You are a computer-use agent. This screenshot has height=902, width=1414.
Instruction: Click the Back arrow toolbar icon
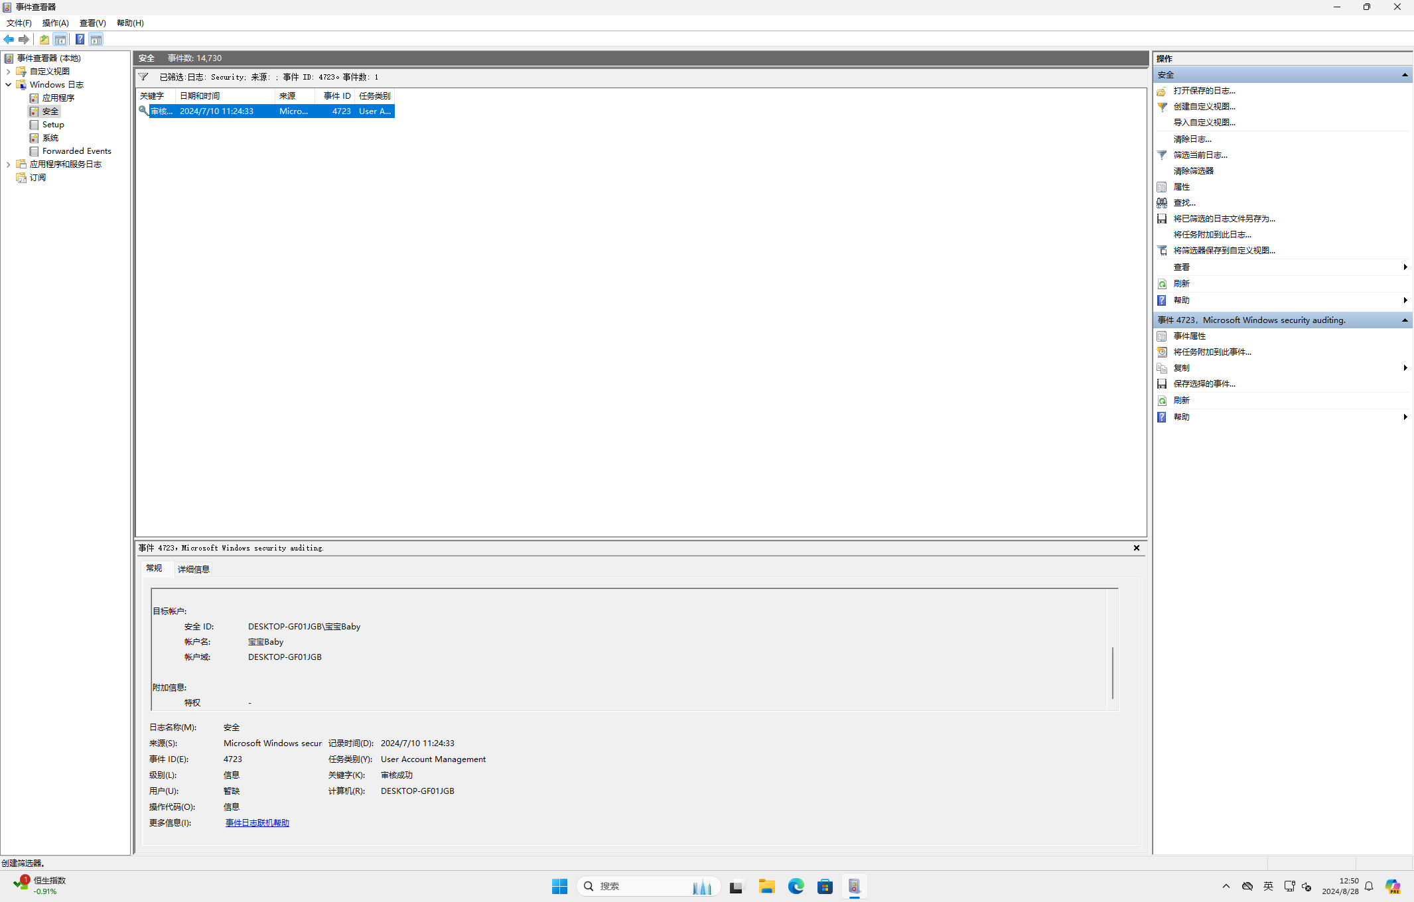click(9, 40)
